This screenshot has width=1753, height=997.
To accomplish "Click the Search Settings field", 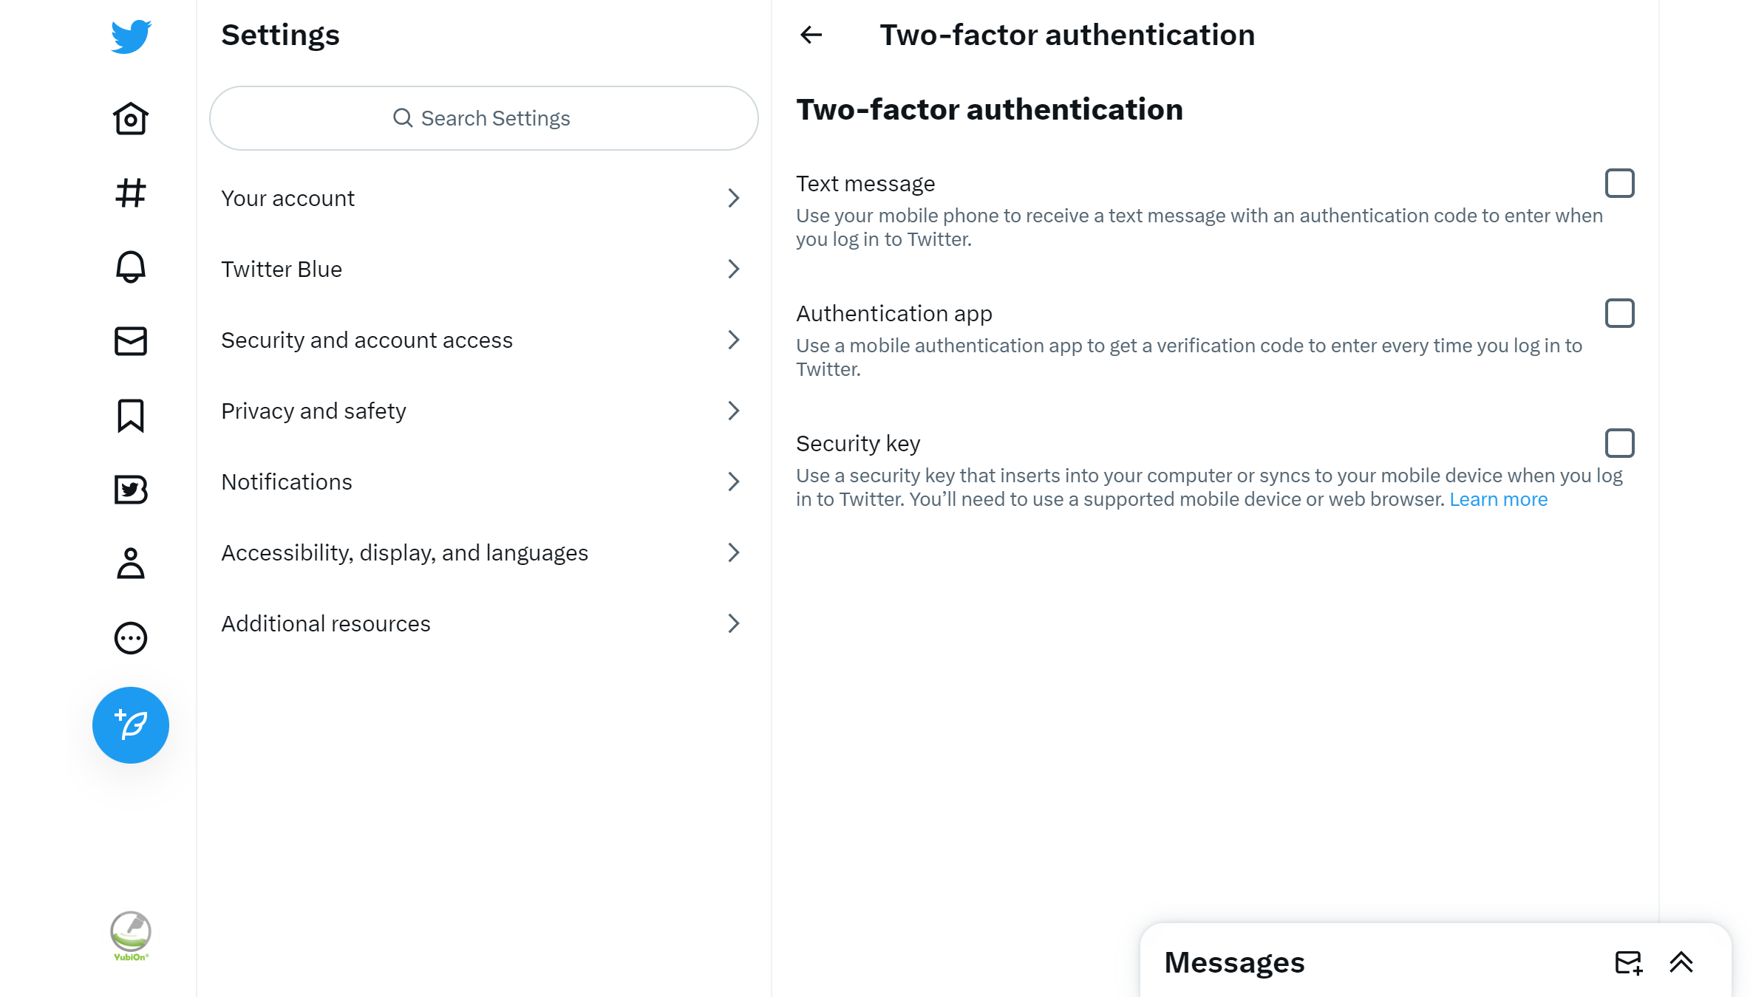I will pos(484,118).
